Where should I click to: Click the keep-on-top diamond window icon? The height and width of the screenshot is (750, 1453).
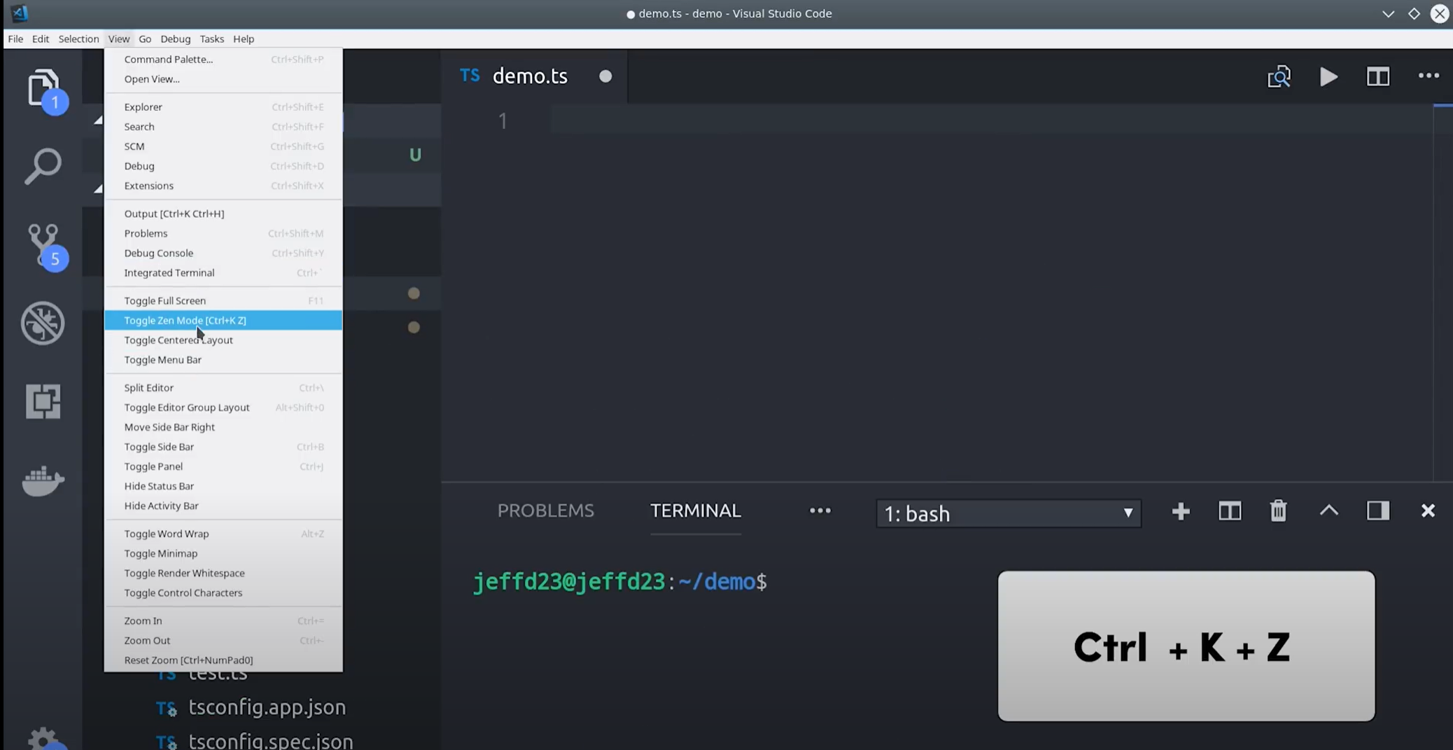click(1414, 13)
